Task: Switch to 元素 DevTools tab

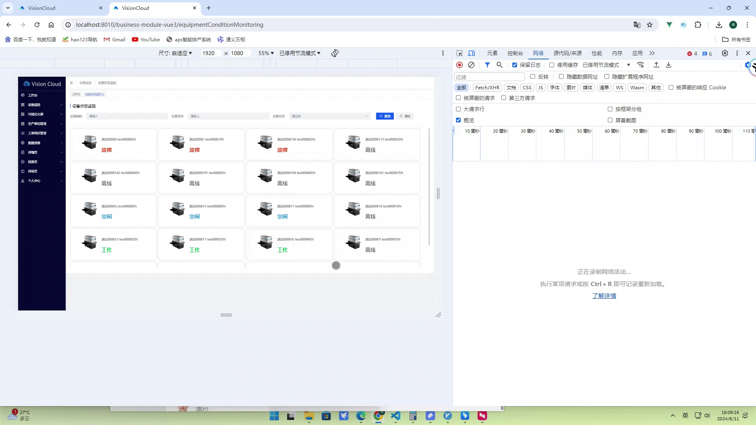Action: (492, 53)
